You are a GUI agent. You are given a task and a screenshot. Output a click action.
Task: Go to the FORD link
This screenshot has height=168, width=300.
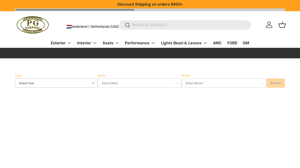[232, 43]
